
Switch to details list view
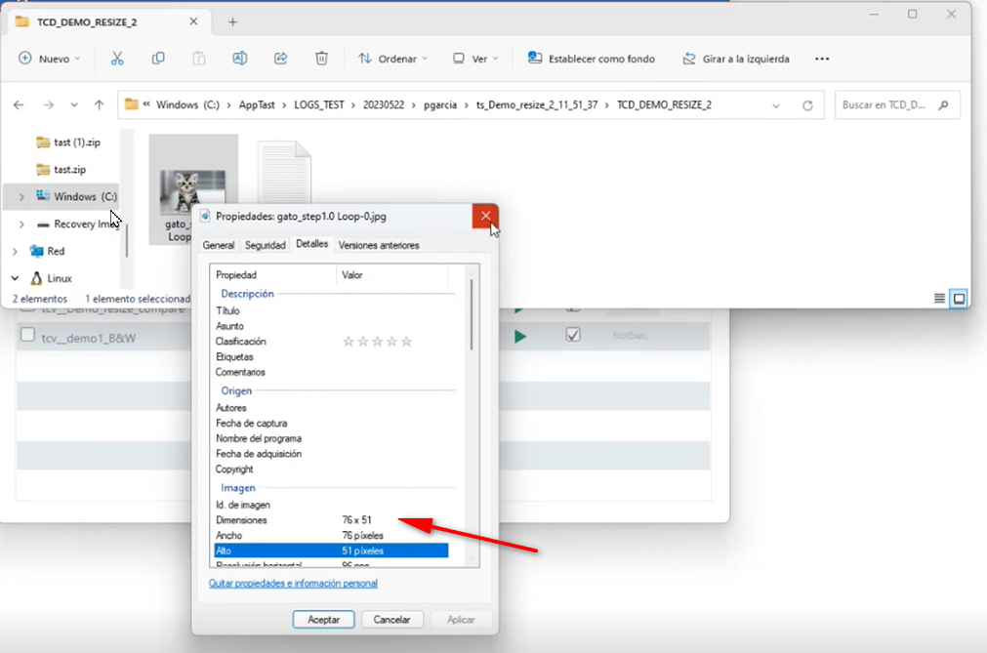pyautogui.click(x=939, y=299)
